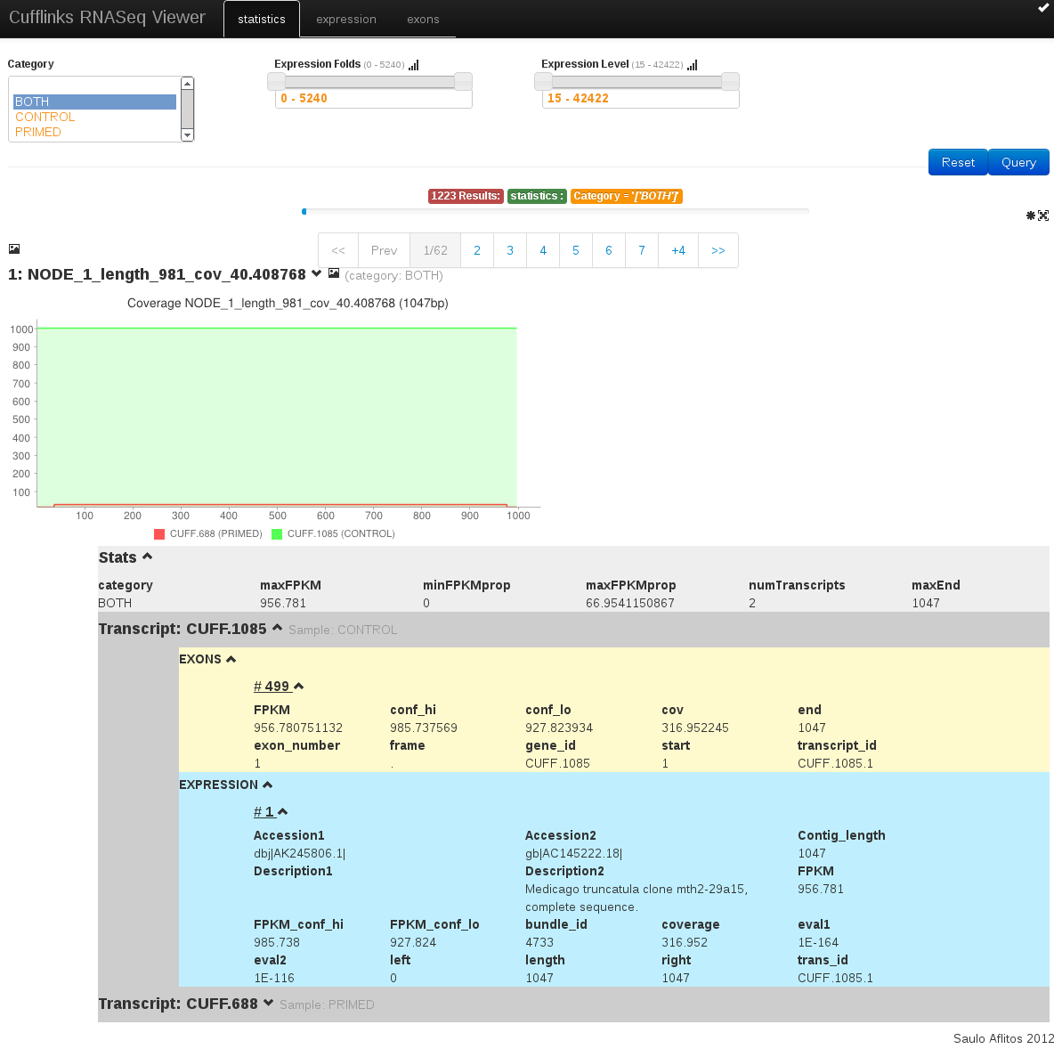Click the picture icon above the NODE_1 heading
This screenshot has width=1054, height=1049.
pyautogui.click(x=14, y=248)
